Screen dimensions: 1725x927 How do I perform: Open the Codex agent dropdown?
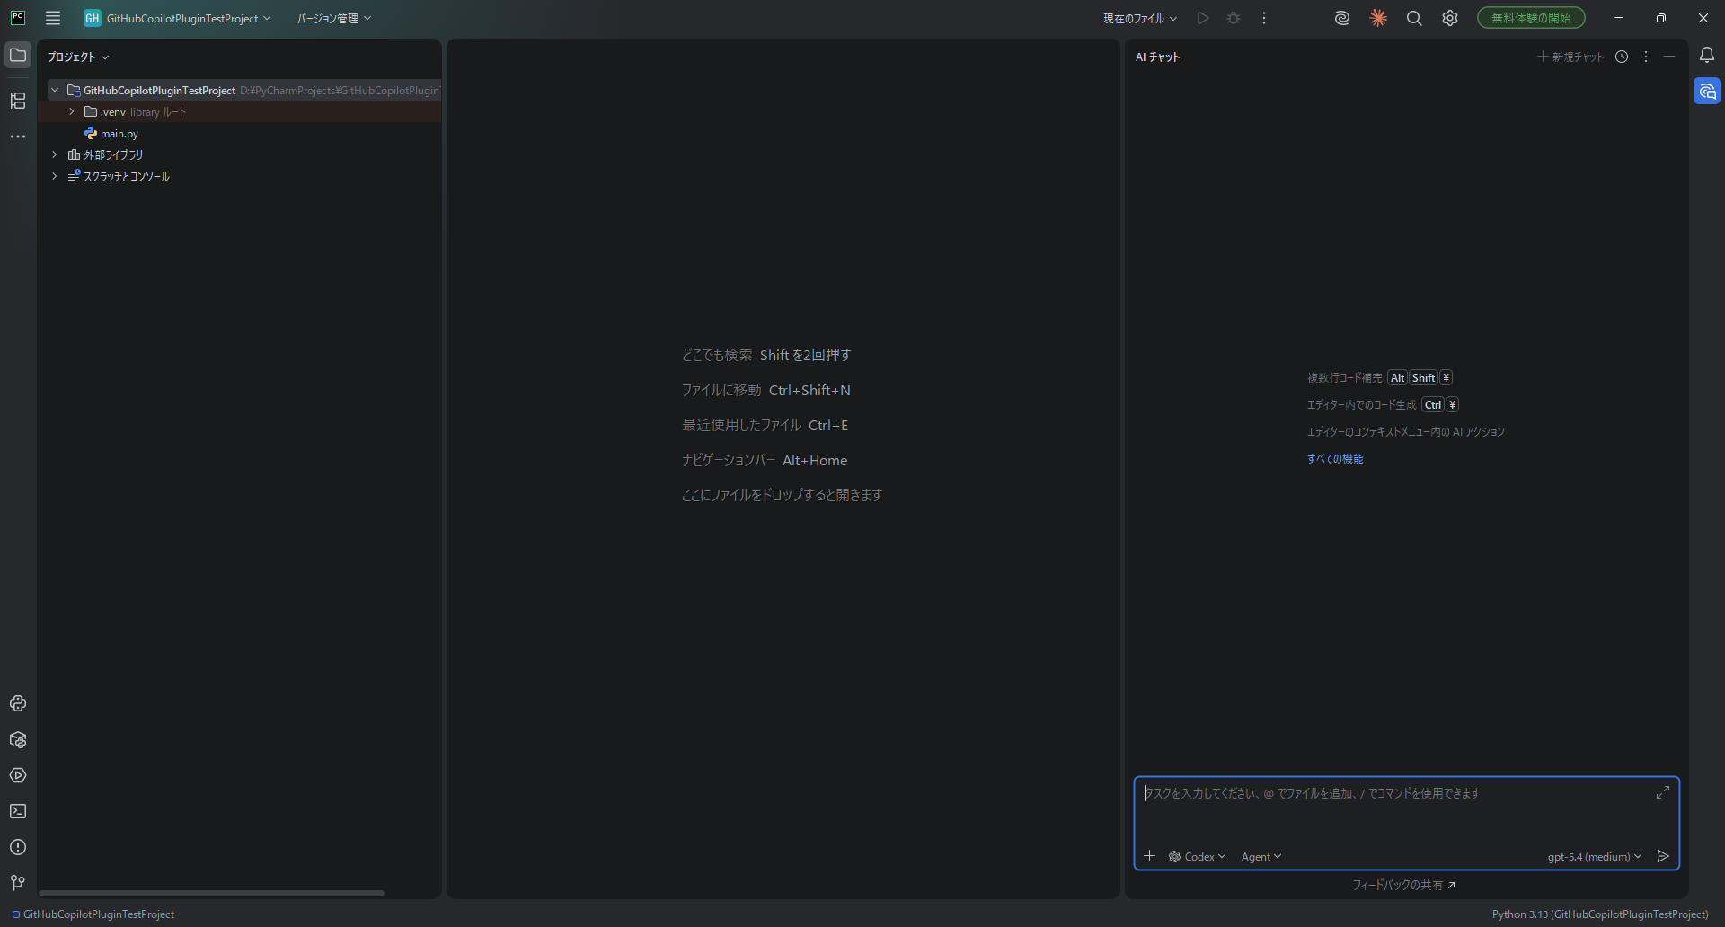pos(1198,857)
